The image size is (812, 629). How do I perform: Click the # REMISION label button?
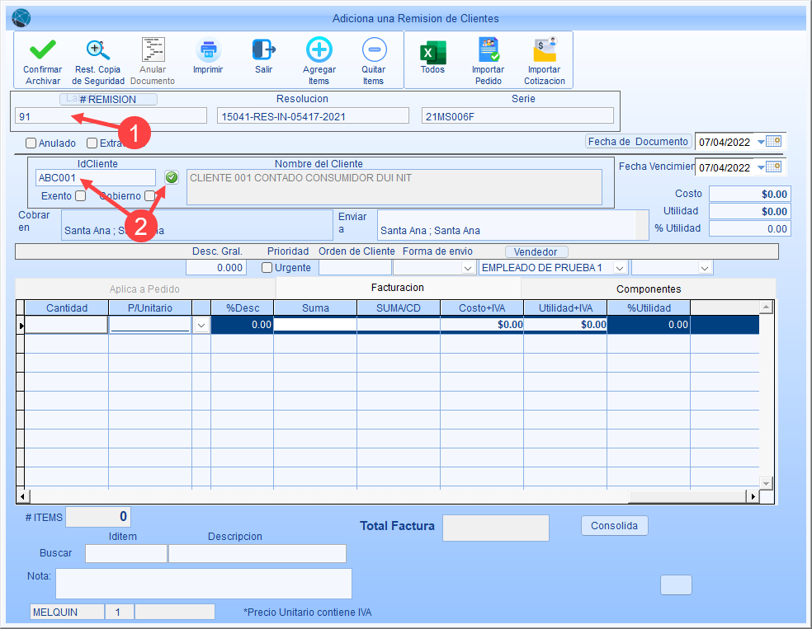click(108, 99)
